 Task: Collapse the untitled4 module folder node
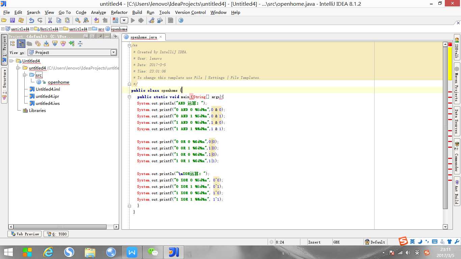pyautogui.click(x=18, y=68)
